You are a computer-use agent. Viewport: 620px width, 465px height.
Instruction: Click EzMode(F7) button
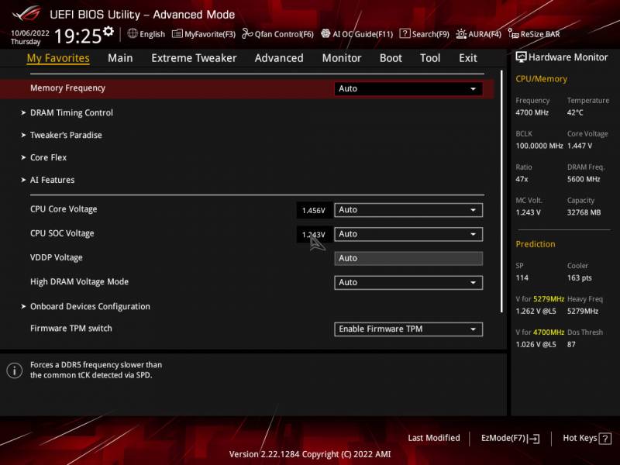pos(510,438)
